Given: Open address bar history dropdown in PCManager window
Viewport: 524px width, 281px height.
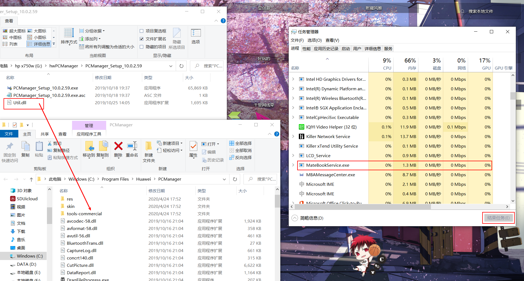Looking at the screenshot, I should pos(224,179).
